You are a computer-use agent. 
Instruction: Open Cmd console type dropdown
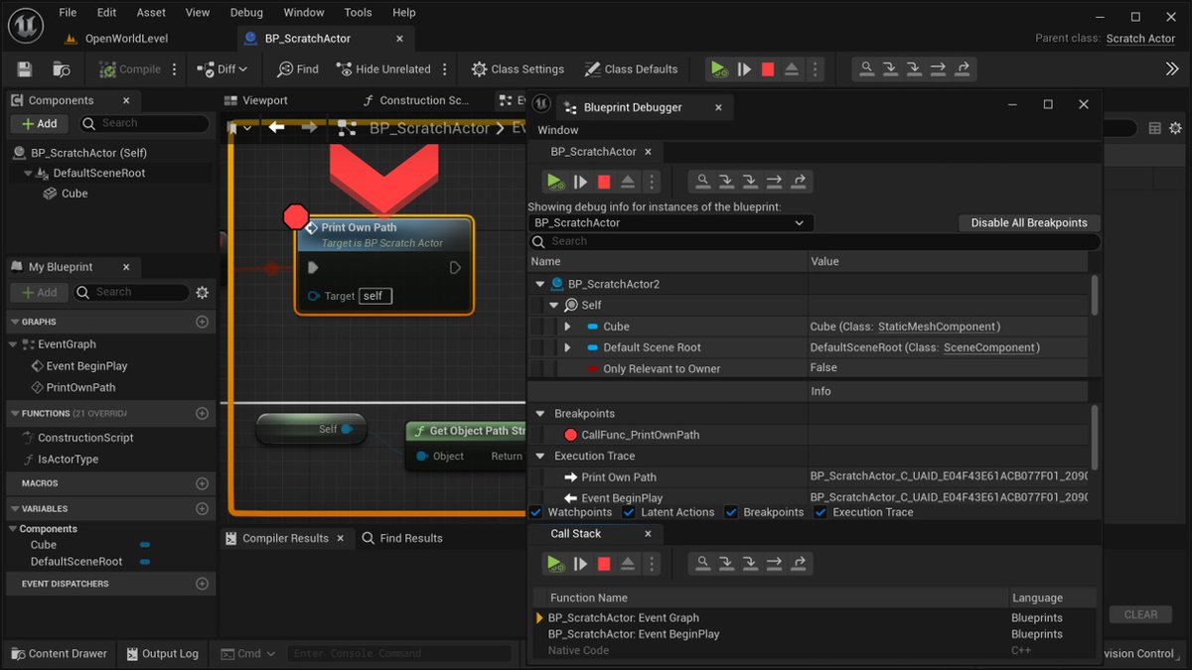click(246, 653)
